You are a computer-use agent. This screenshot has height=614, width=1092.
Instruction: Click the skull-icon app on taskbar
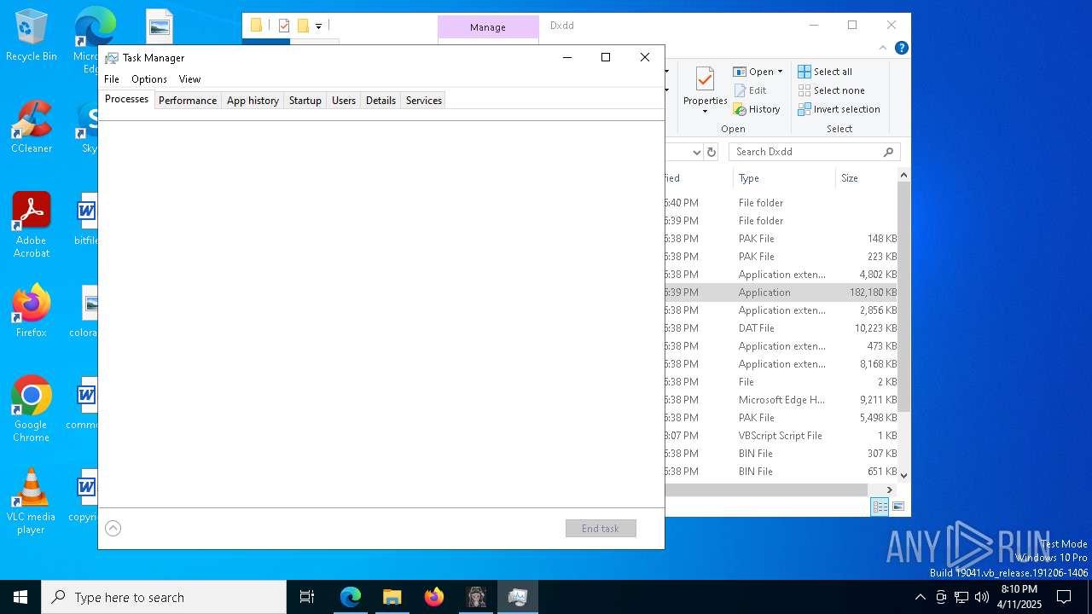click(x=475, y=597)
